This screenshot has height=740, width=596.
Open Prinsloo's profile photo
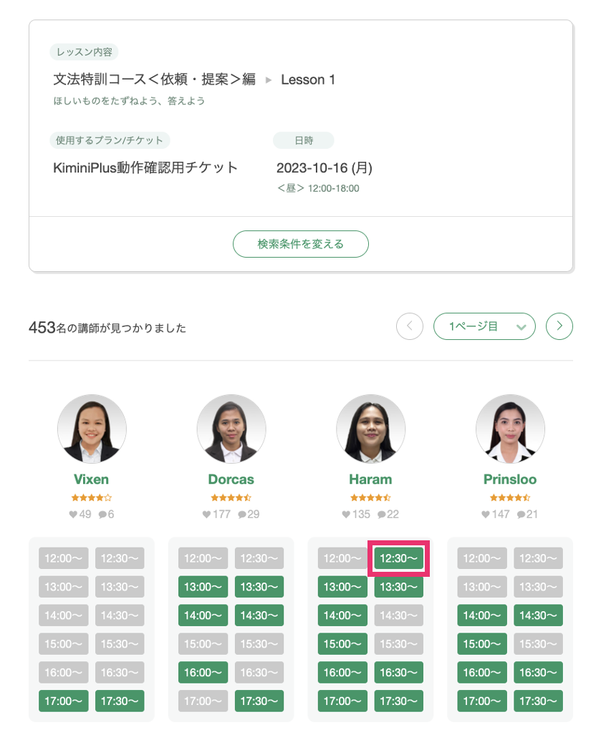click(510, 429)
